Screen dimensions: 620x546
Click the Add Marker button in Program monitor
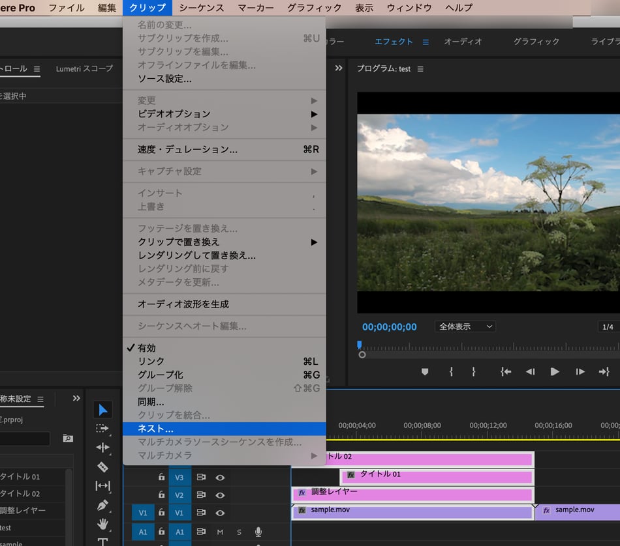(425, 371)
